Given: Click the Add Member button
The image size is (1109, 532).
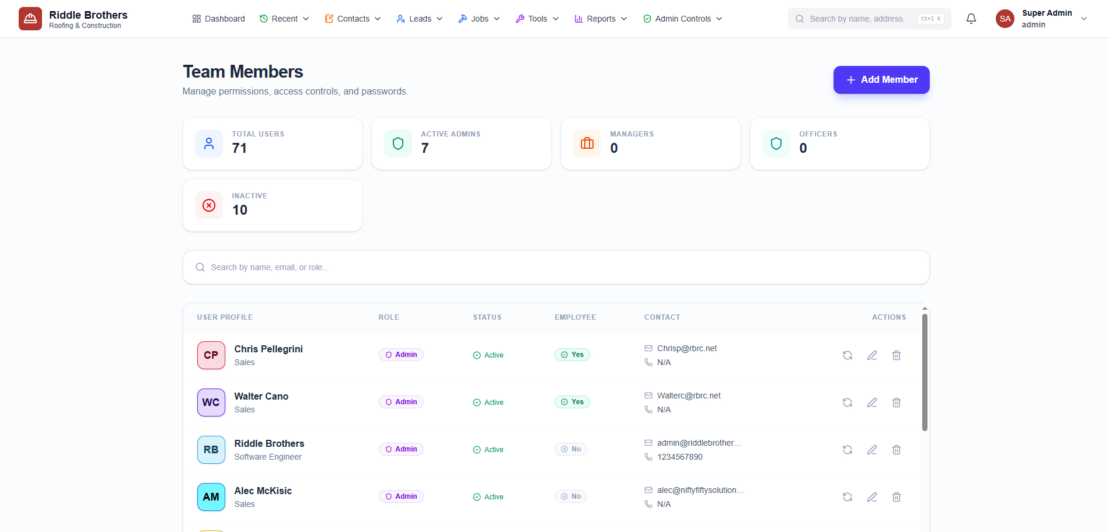Looking at the screenshot, I should (881, 79).
